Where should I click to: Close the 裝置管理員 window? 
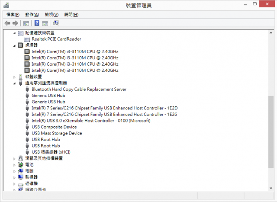tap(267, 4)
